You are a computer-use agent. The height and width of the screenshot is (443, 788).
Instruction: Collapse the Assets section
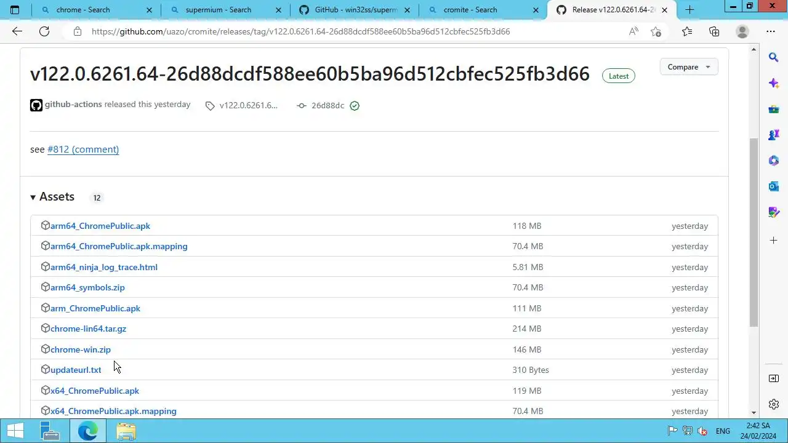tap(52, 197)
